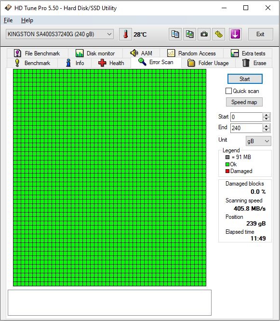The image size is (280, 321).
Task: Open the Help menu
Action: coord(27,20)
